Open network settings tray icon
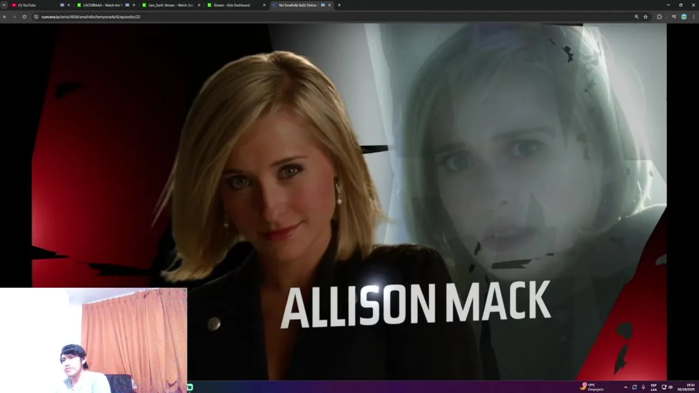This screenshot has height=393, width=699. coord(664,387)
